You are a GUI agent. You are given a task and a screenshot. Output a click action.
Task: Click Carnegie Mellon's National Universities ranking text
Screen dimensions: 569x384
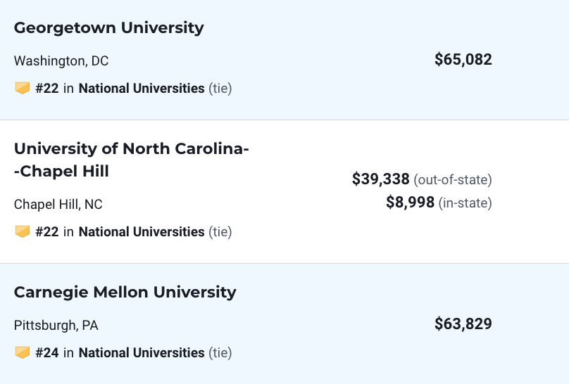point(142,353)
